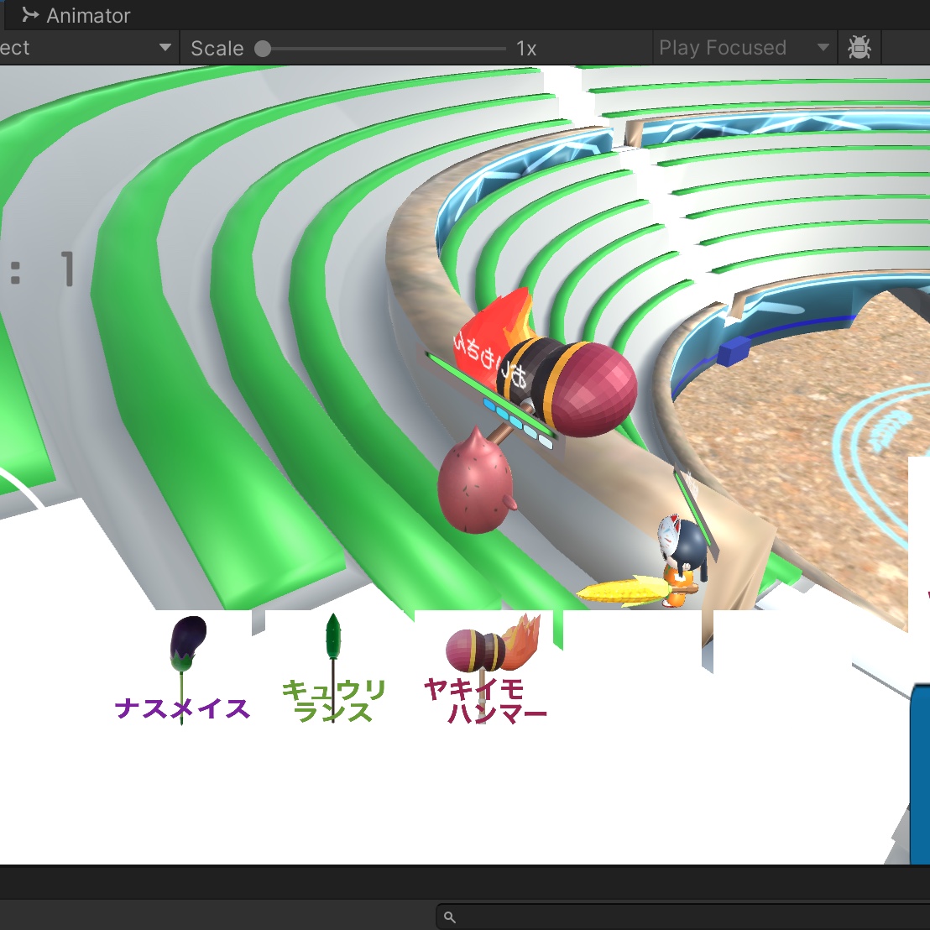Click the magnifier icon in search bar
This screenshot has width=930, height=930.
click(450, 917)
